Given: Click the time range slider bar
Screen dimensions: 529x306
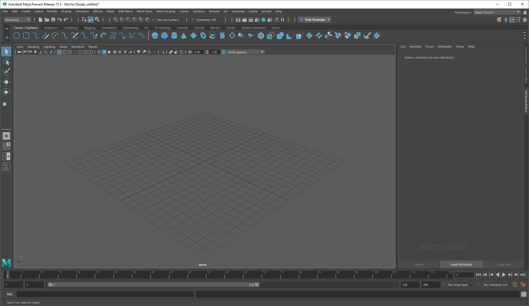Looking at the screenshot, I should pyautogui.click(x=153, y=285).
